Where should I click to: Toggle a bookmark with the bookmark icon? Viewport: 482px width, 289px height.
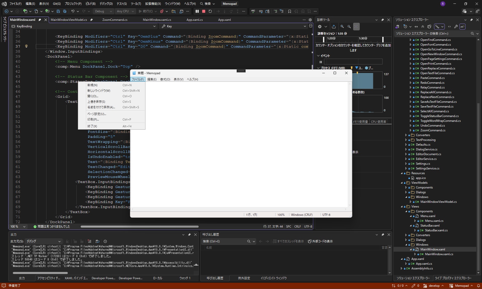pos(289,11)
